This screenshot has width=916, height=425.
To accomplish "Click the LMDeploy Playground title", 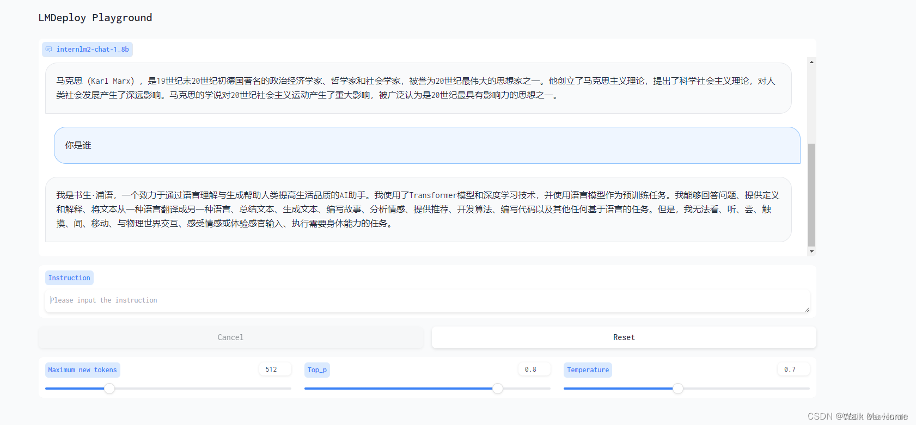I will [x=95, y=18].
